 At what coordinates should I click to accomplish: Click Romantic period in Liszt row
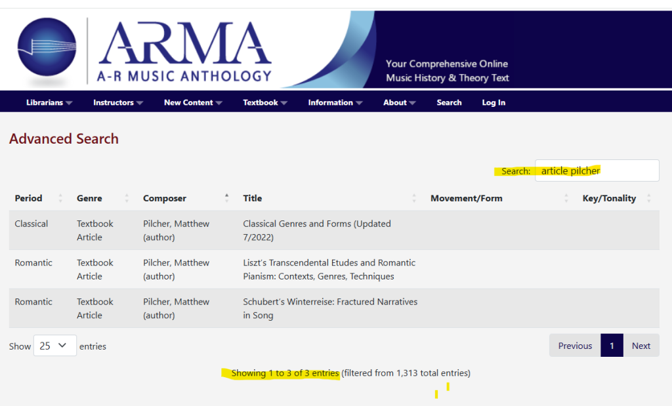pos(33,262)
